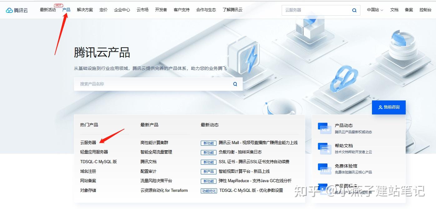Click the 文档 link in header
This screenshot has height=209, width=436.
tap(394, 10)
